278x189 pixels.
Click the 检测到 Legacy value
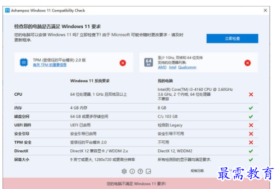pyautogui.click(x=170, y=126)
